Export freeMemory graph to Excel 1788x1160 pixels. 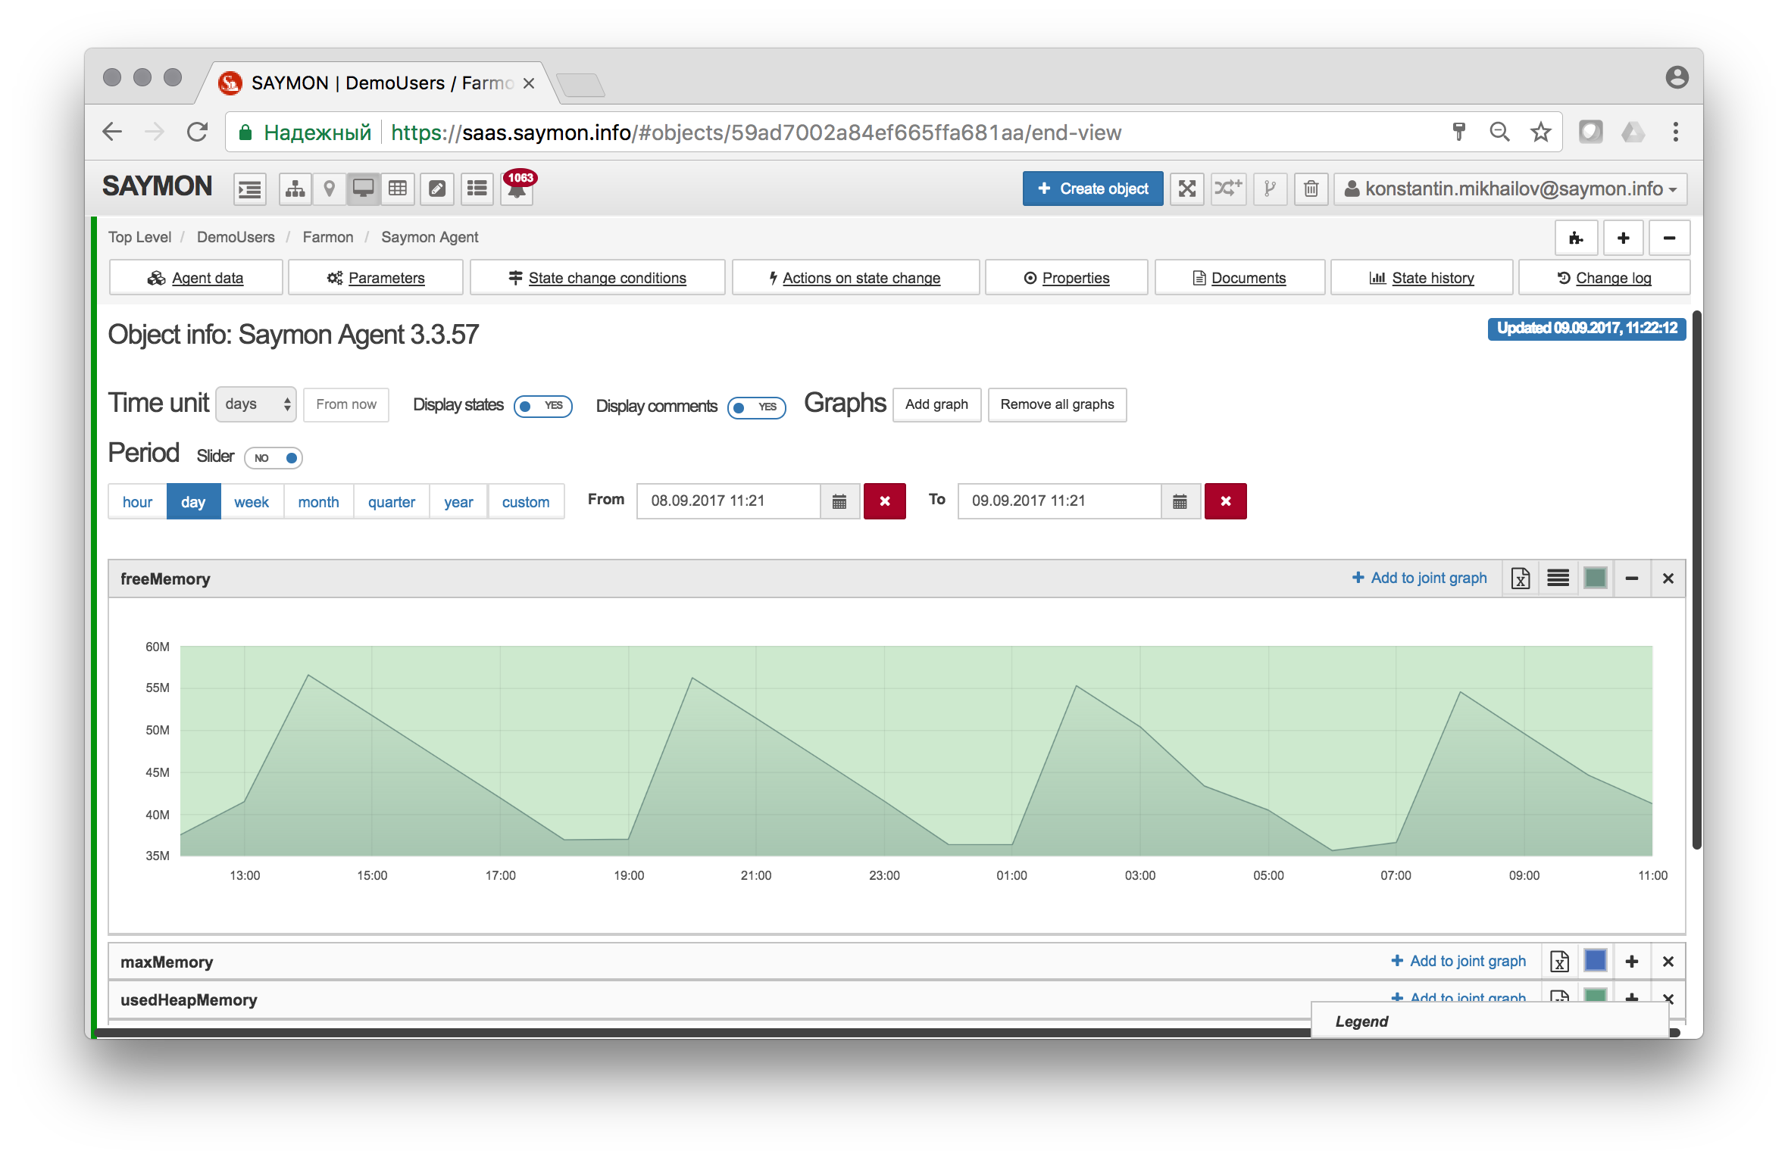[x=1521, y=578]
